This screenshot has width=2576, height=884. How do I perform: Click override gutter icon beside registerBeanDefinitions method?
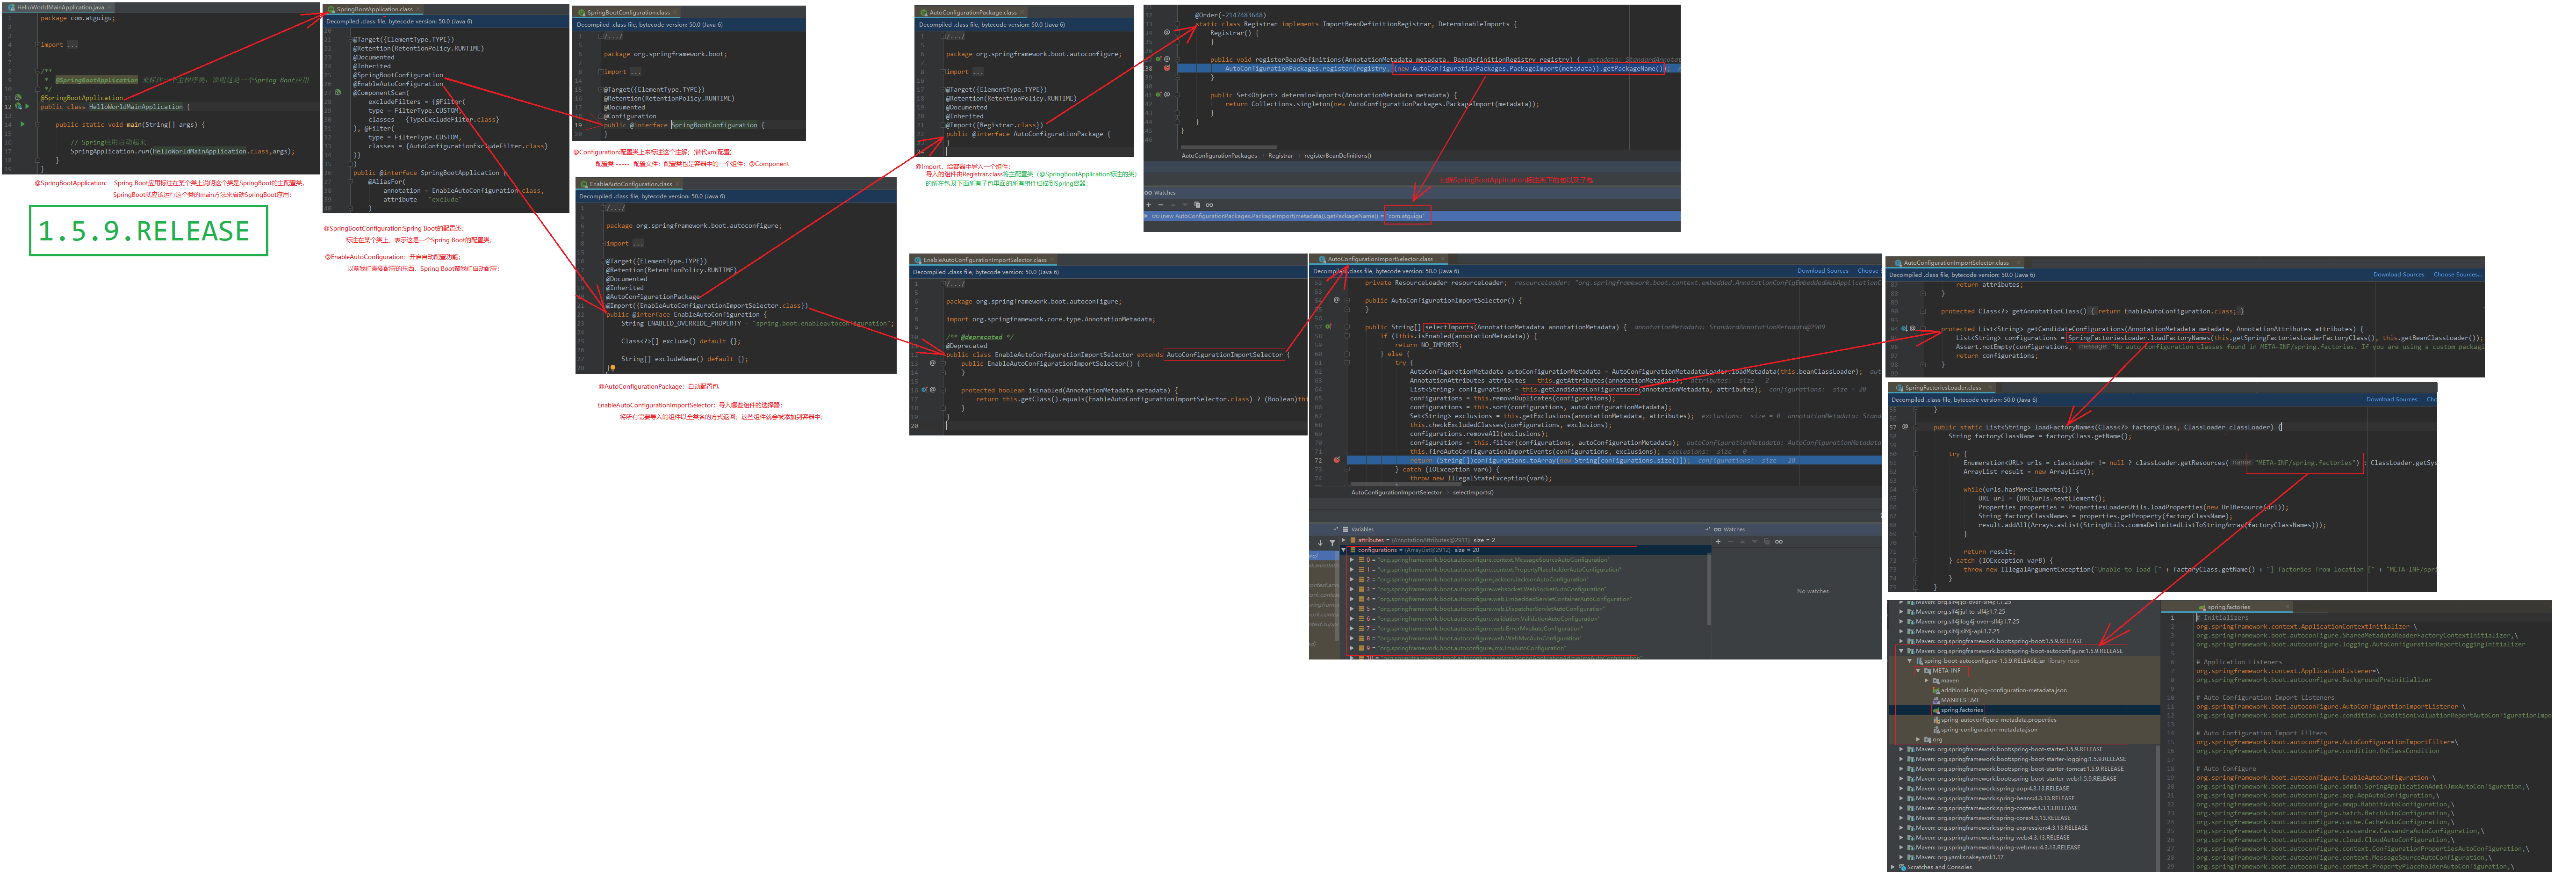click(1159, 60)
